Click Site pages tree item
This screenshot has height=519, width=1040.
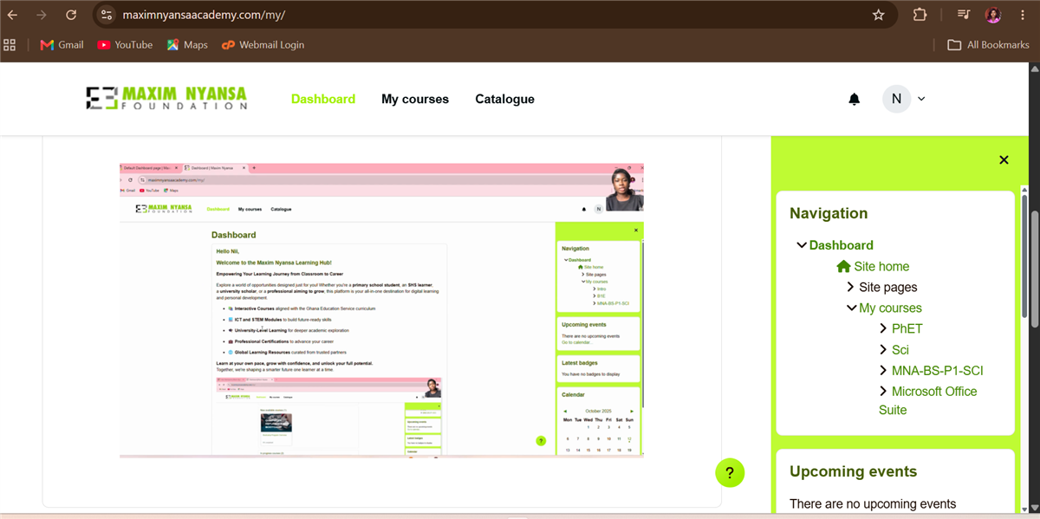(887, 287)
